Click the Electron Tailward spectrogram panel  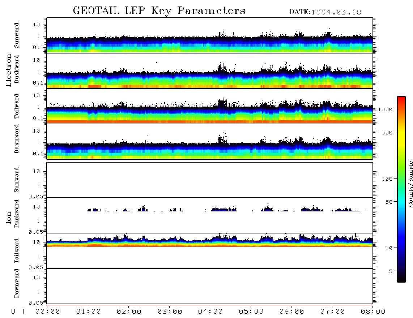(x=210, y=106)
